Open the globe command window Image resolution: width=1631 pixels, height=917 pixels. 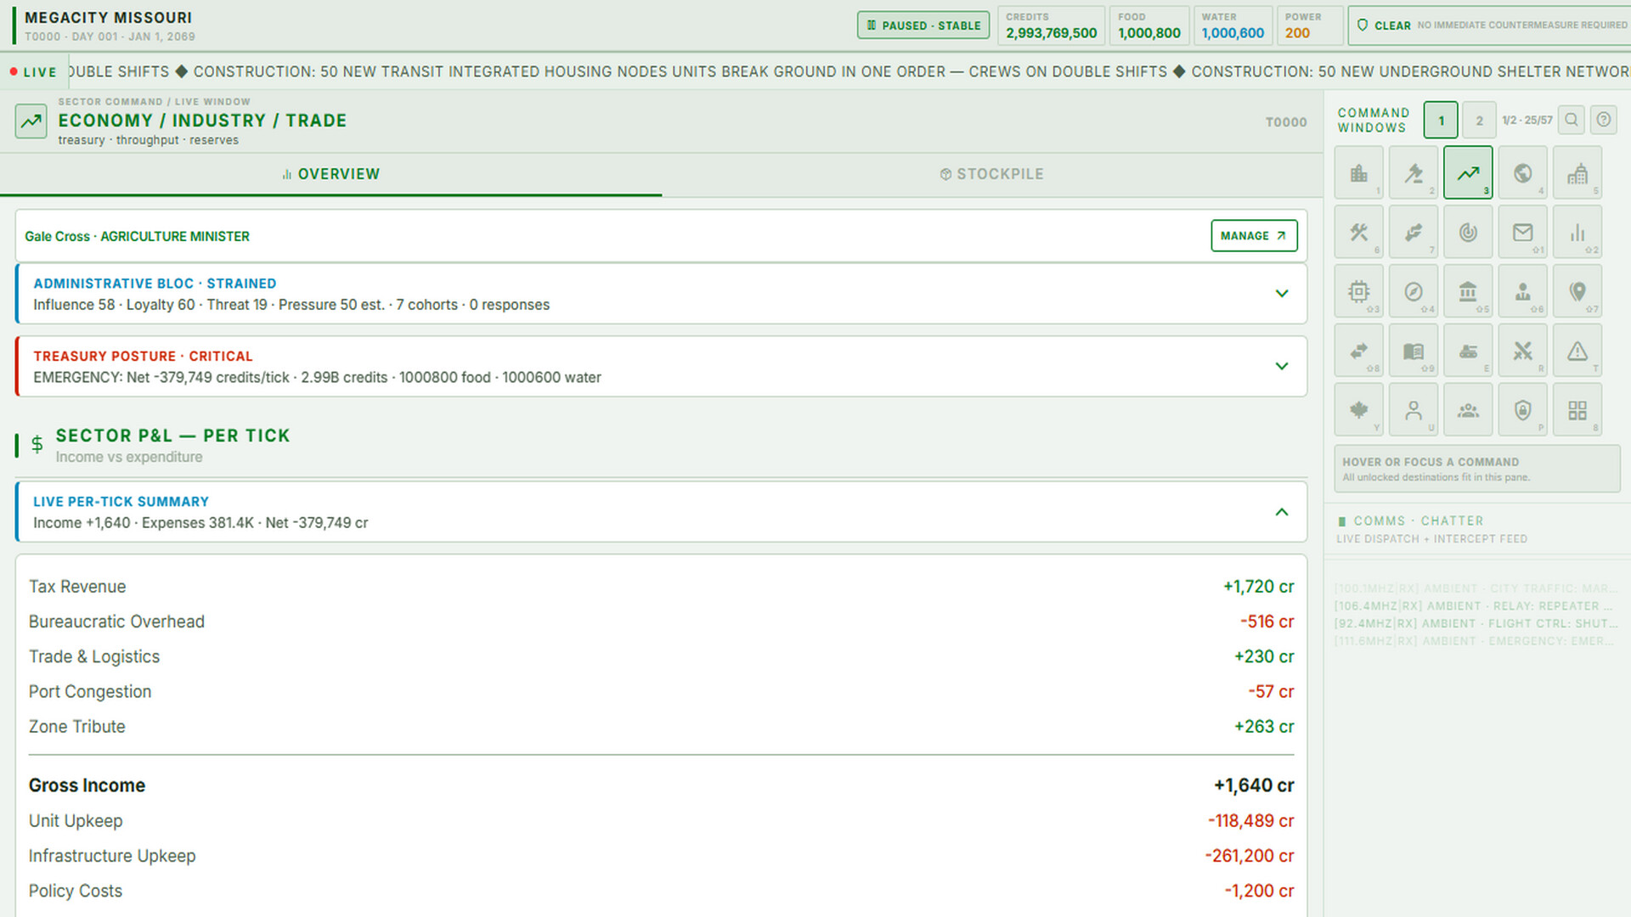coord(1523,173)
